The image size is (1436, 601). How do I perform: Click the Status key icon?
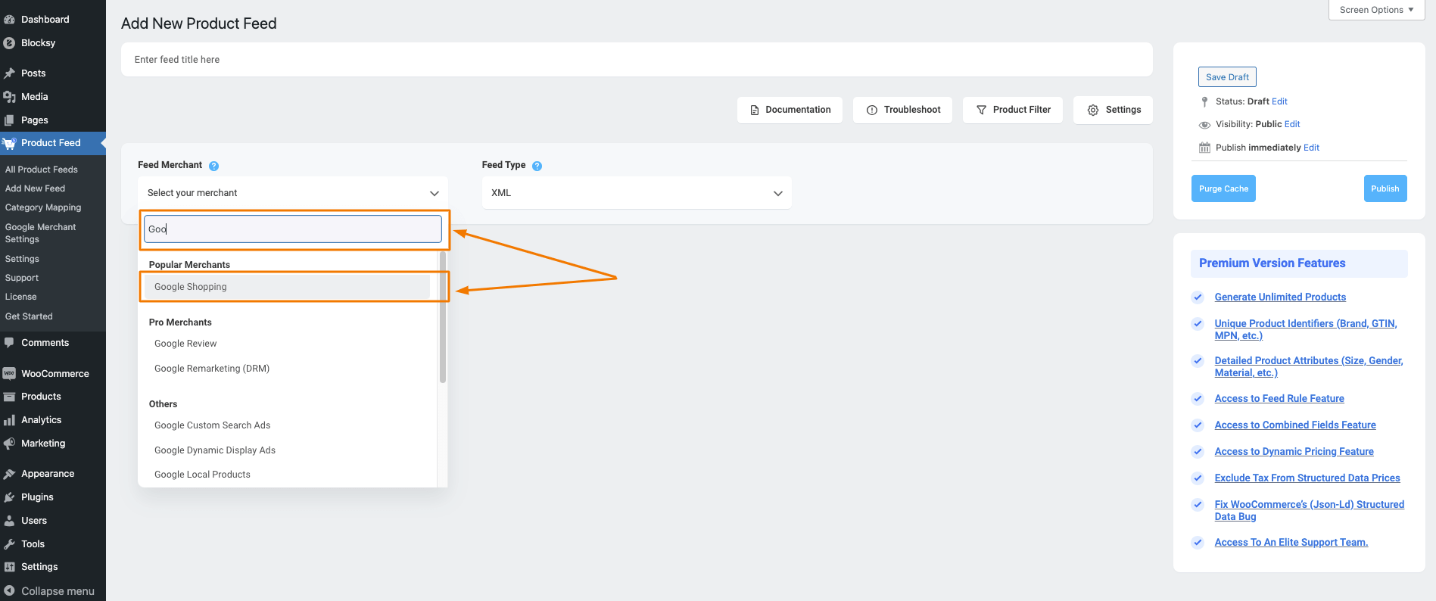tap(1204, 101)
